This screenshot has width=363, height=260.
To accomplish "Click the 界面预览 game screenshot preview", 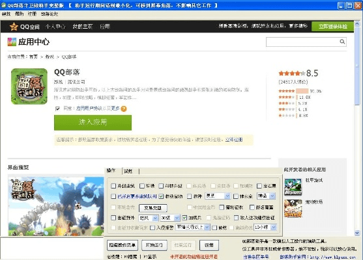I will (x=56, y=206).
